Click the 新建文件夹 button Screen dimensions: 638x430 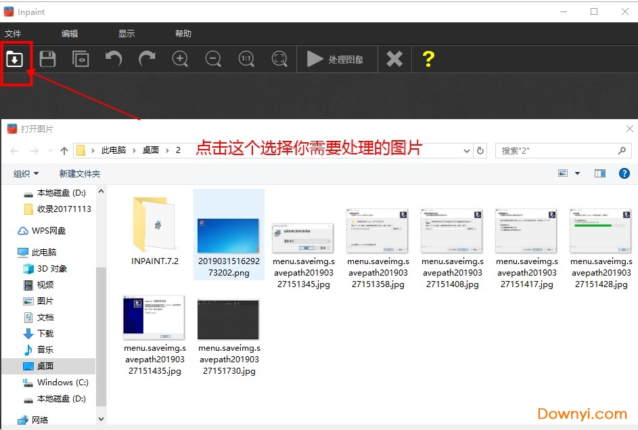click(80, 173)
